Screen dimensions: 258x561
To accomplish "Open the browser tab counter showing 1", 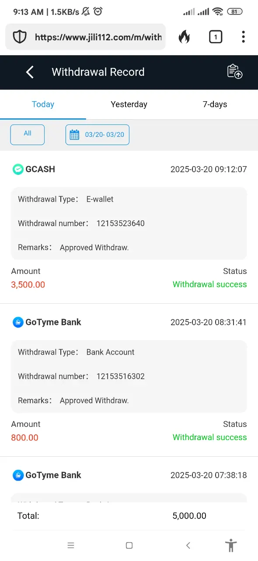I will pyautogui.click(x=215, y=37).
